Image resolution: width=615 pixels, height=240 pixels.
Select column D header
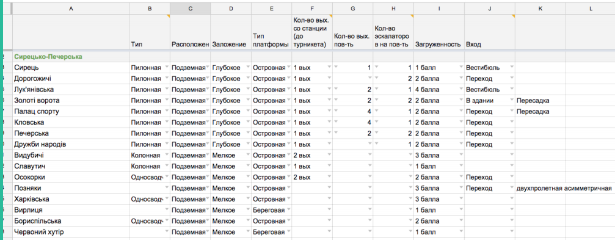pos(231,8)
